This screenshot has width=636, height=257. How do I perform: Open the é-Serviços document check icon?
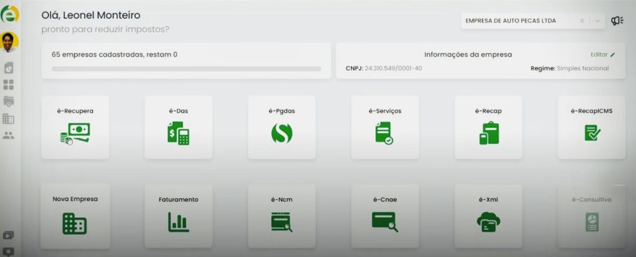[x=384, y=133]
